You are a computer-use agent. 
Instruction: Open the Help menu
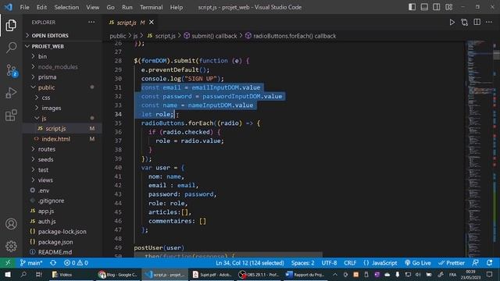[x=177, y=7]
